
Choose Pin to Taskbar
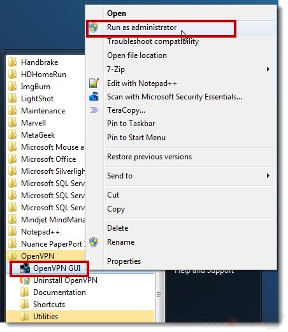[131, 124]
